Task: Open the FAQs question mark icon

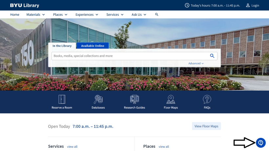Action: [x=207, y=99]
